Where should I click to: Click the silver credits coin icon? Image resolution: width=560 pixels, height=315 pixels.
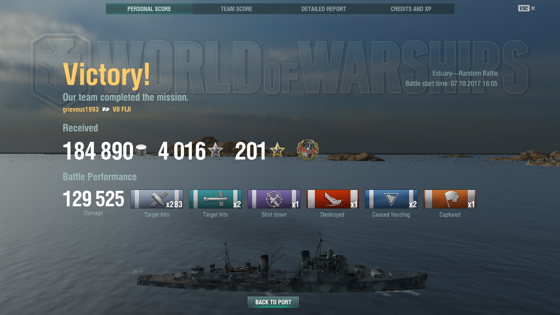[x=141, y=150]
